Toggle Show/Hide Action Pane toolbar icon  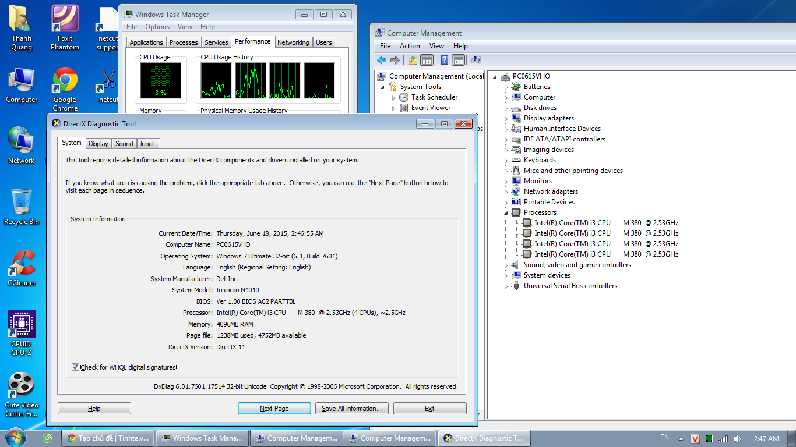(x=459, y=60)
